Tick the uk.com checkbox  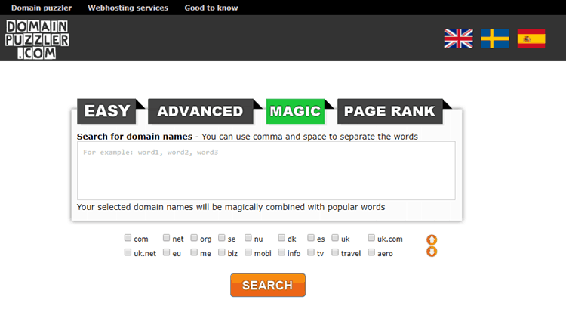point(371,238)
